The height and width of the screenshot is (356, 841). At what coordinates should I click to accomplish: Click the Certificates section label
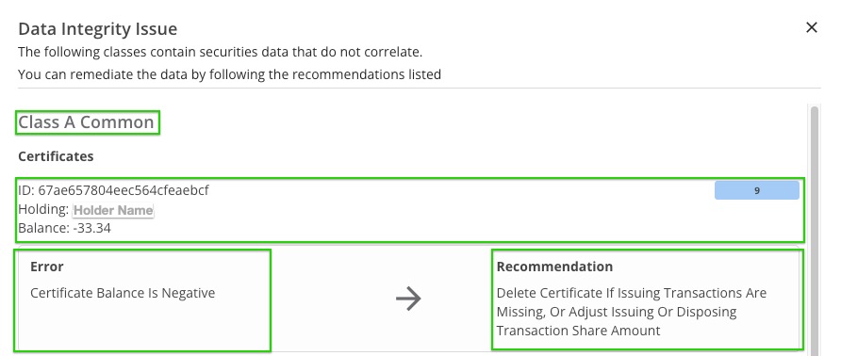(56, 156)
